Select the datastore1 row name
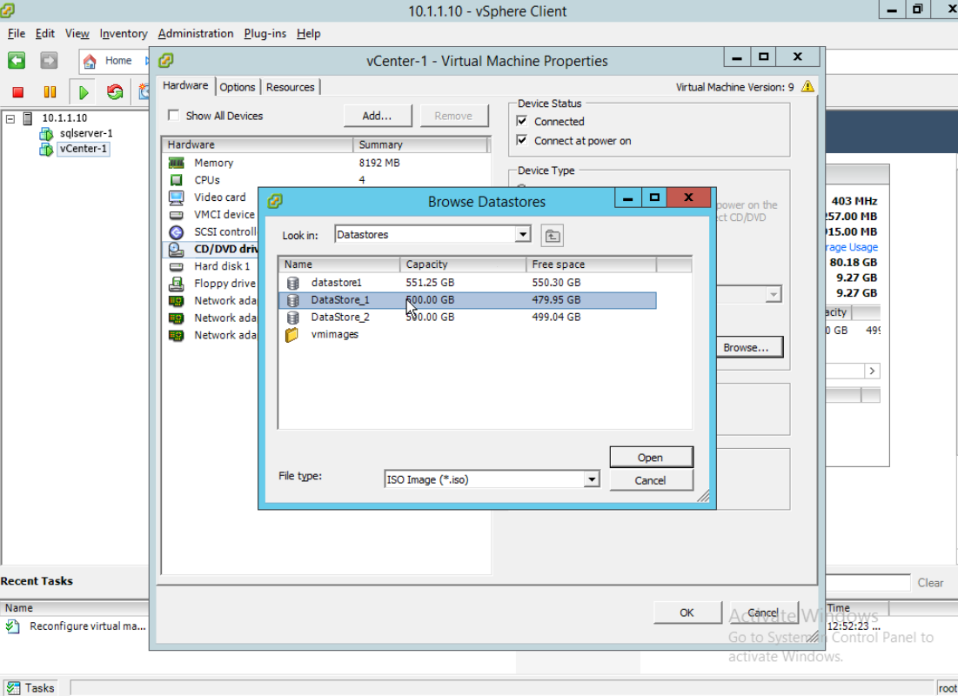This screenshot has height=696, width=958. tap(337, 283)
